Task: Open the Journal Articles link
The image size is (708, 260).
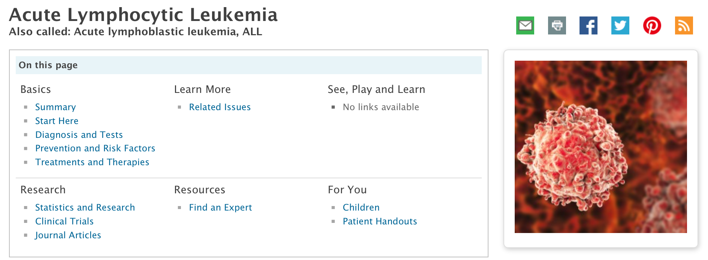Action: (x=68, y=235)
